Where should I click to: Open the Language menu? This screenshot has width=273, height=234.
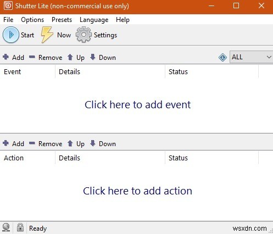pyautogui.click(x=94, y=20)
